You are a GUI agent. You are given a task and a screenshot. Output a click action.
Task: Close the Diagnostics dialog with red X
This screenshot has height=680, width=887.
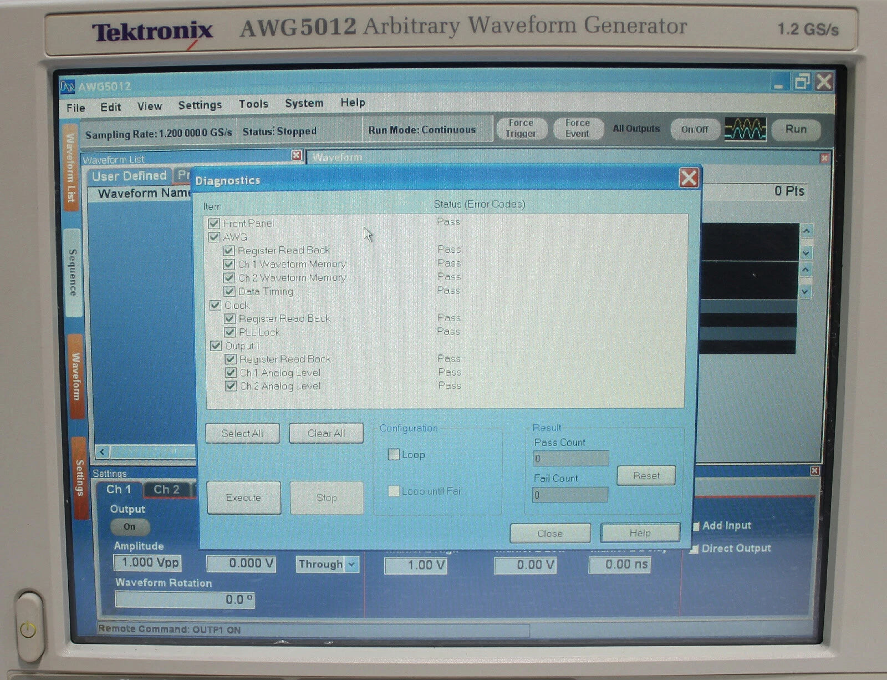click(x=689, y=178)
